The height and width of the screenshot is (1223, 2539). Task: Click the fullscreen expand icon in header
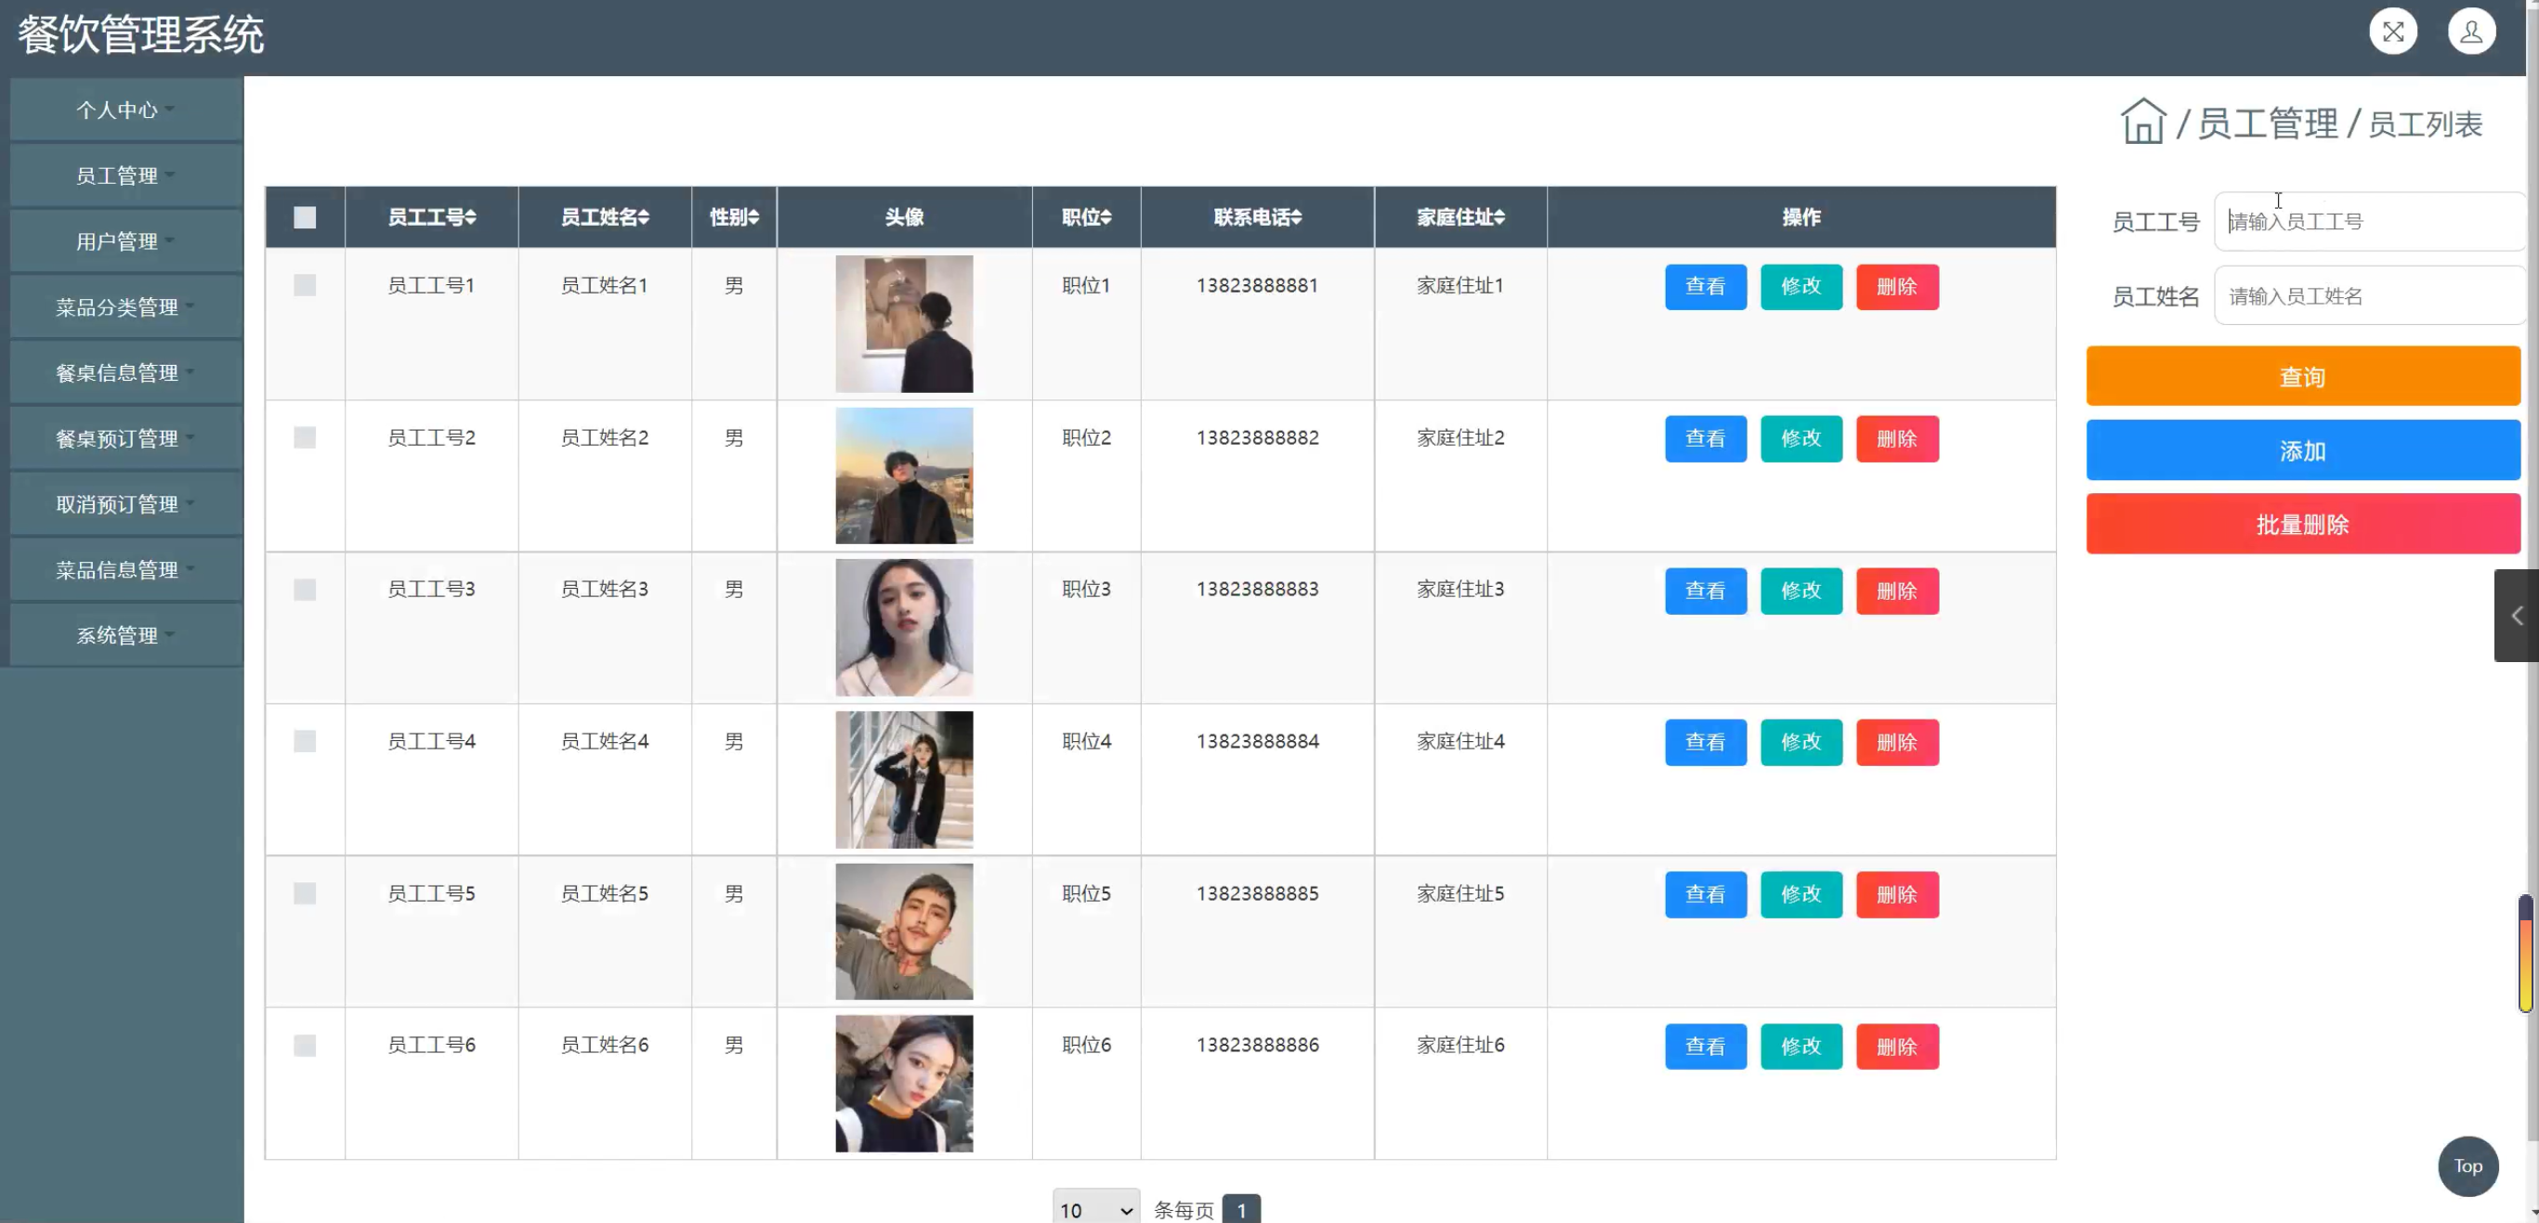click(2392, 33)
